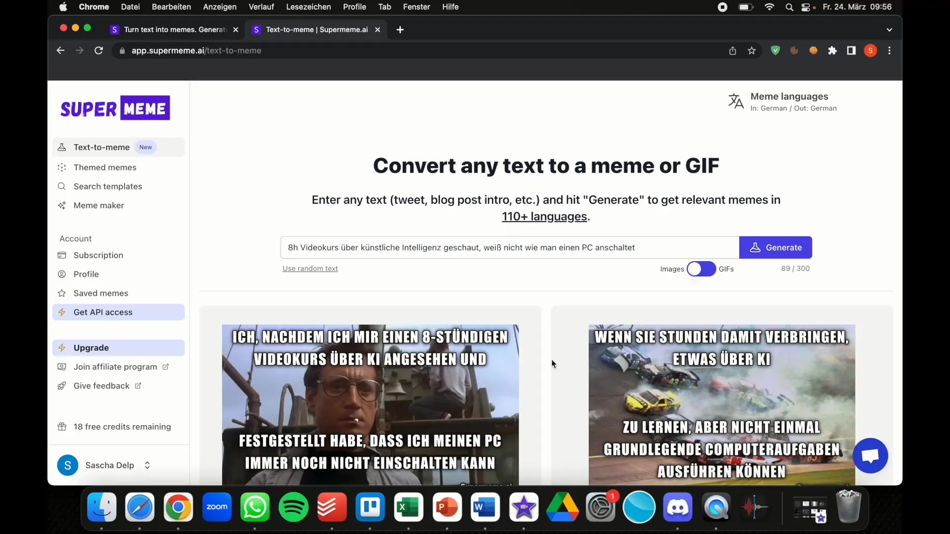Toggle between Images and GIFs output
This screenshot has height=534, width=950.
[702, 268]
